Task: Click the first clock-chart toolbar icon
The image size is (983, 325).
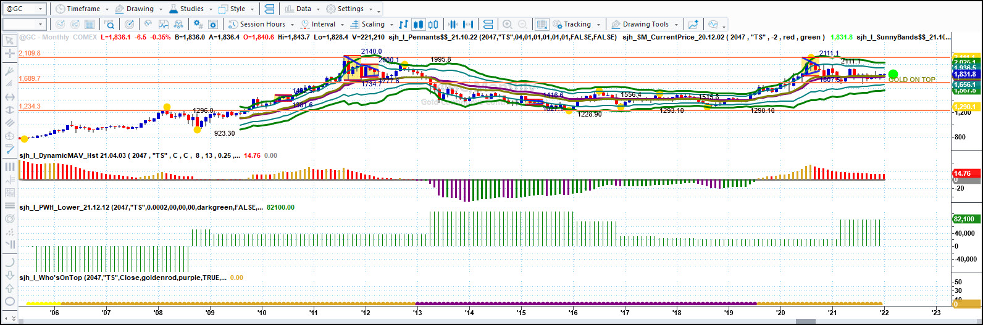Action: click(x=60, y=24)
